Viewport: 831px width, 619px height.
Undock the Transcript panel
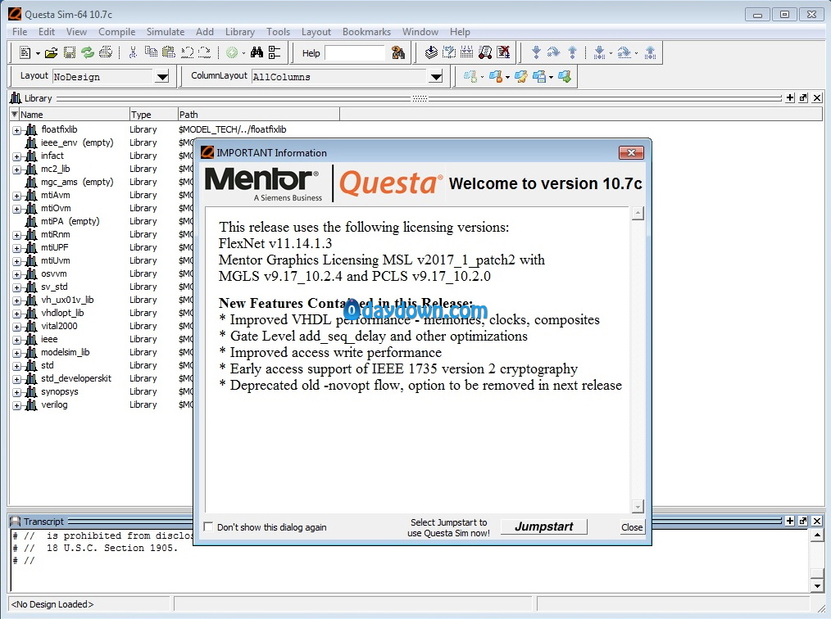pos(803,521)
